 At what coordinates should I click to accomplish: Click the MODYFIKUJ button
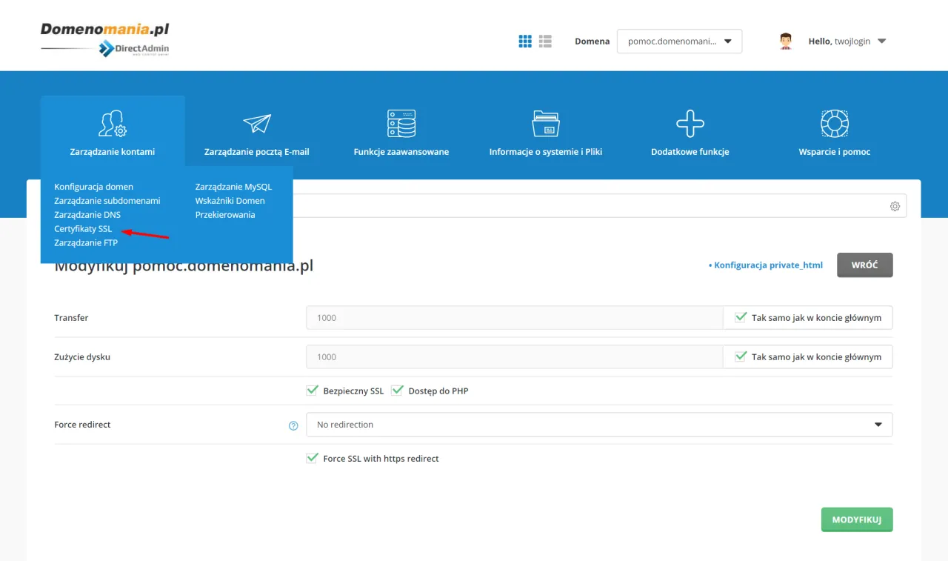[x=856, y=519]
